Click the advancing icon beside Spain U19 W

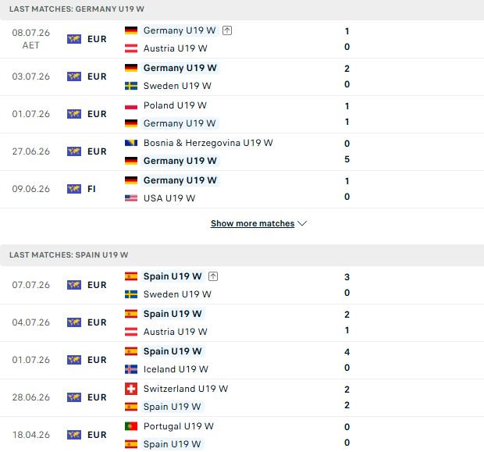pyautogui.click(x=213, y=276)
